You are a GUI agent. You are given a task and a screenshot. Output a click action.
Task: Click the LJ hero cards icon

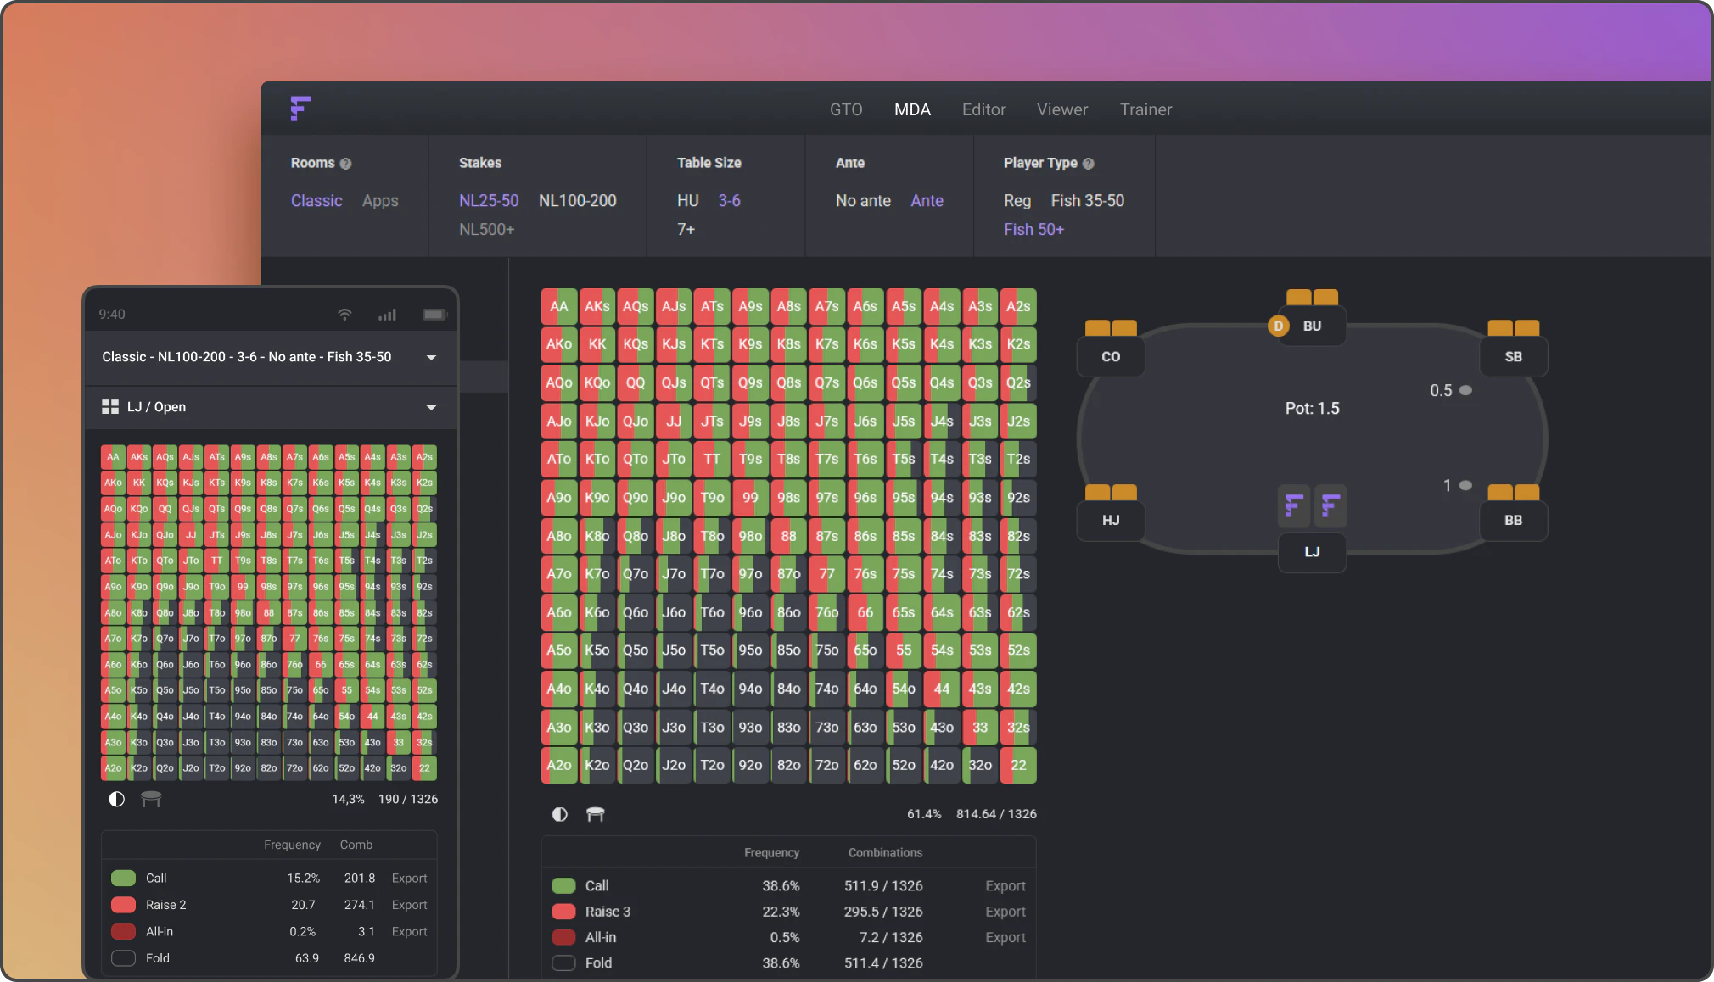(x=1312, y=506)
